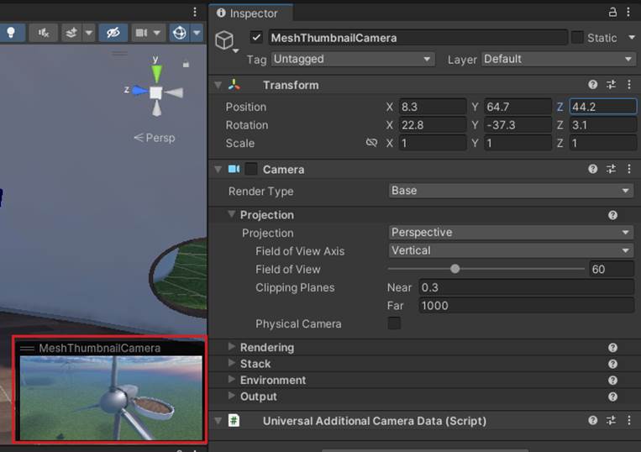Toggle hidden objects visibility eye icon
Screen dimensions: 641x452
point(113,33)
